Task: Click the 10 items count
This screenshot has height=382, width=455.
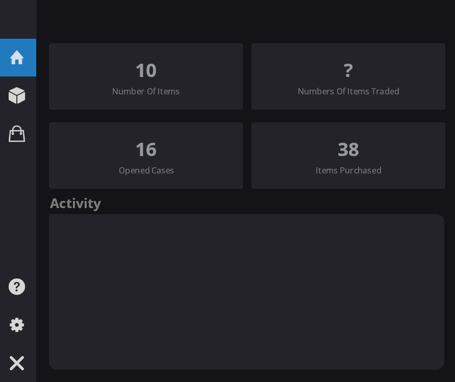Action: [146, 70]
